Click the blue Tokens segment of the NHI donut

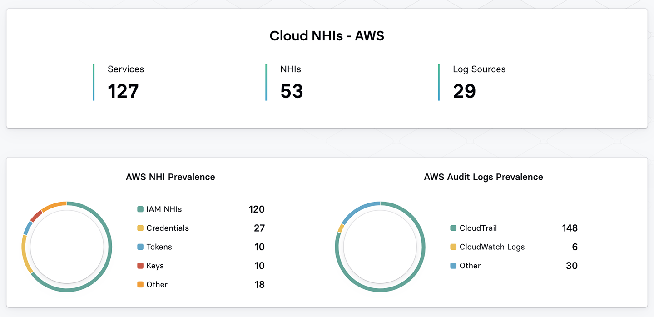click(x=28, y=228)
